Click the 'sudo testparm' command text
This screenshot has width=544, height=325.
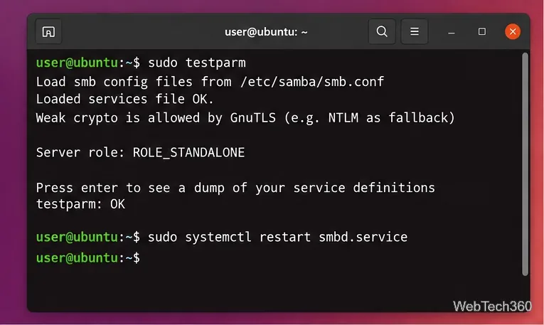pos(197,63)
